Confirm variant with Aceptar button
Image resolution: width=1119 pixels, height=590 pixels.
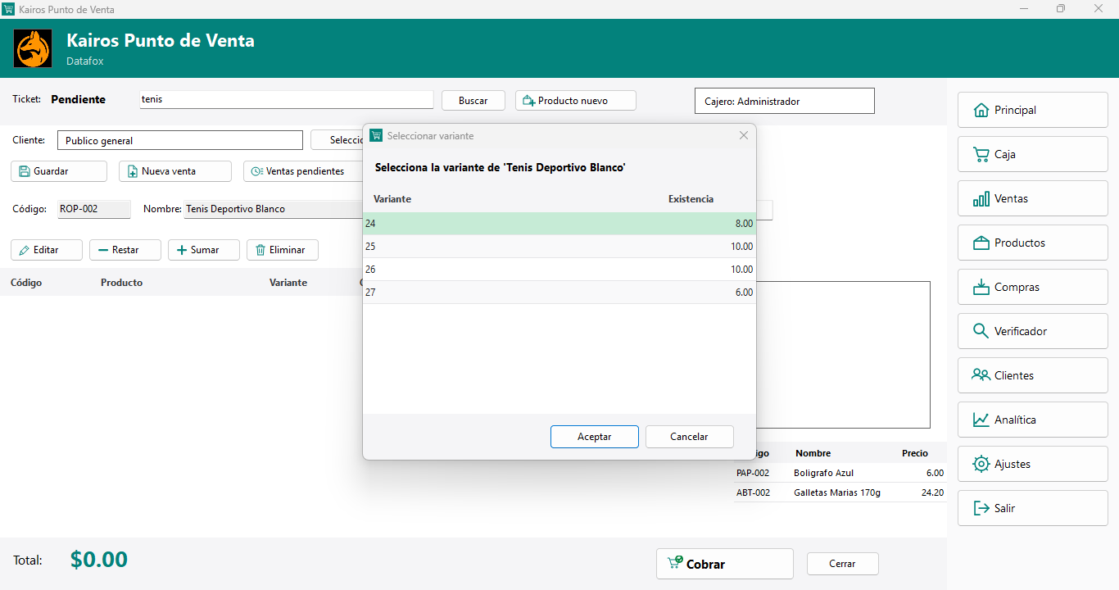click(x=595, y=437)
